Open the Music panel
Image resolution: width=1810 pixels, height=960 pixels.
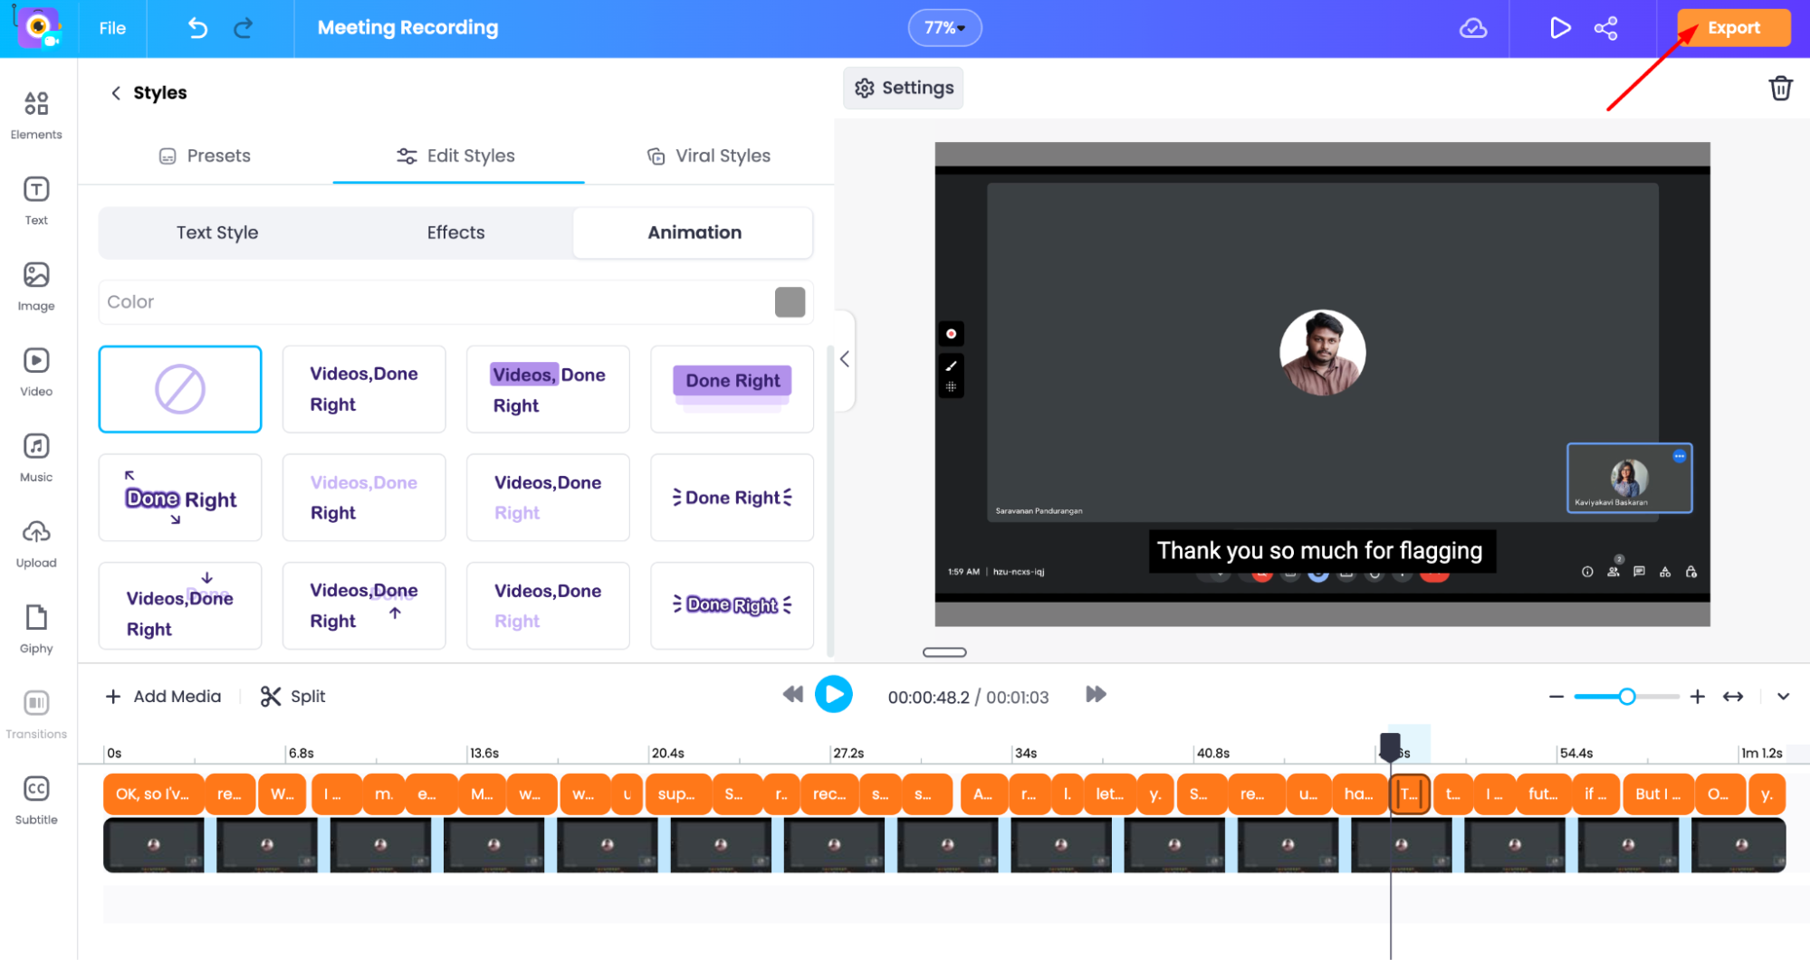coord(36,458)
